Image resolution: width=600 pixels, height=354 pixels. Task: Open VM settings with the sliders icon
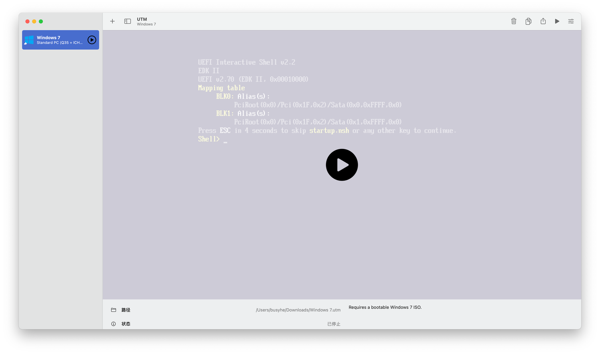[x=571, y=21]
